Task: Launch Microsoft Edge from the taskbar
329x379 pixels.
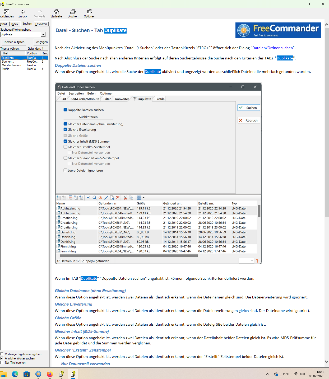Action: click(15, 374)
